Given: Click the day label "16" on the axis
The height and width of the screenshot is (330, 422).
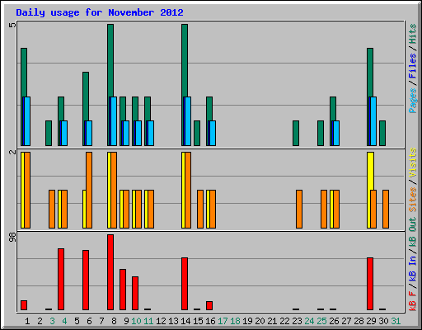Looking at the screenshot, I should point(210,321).
